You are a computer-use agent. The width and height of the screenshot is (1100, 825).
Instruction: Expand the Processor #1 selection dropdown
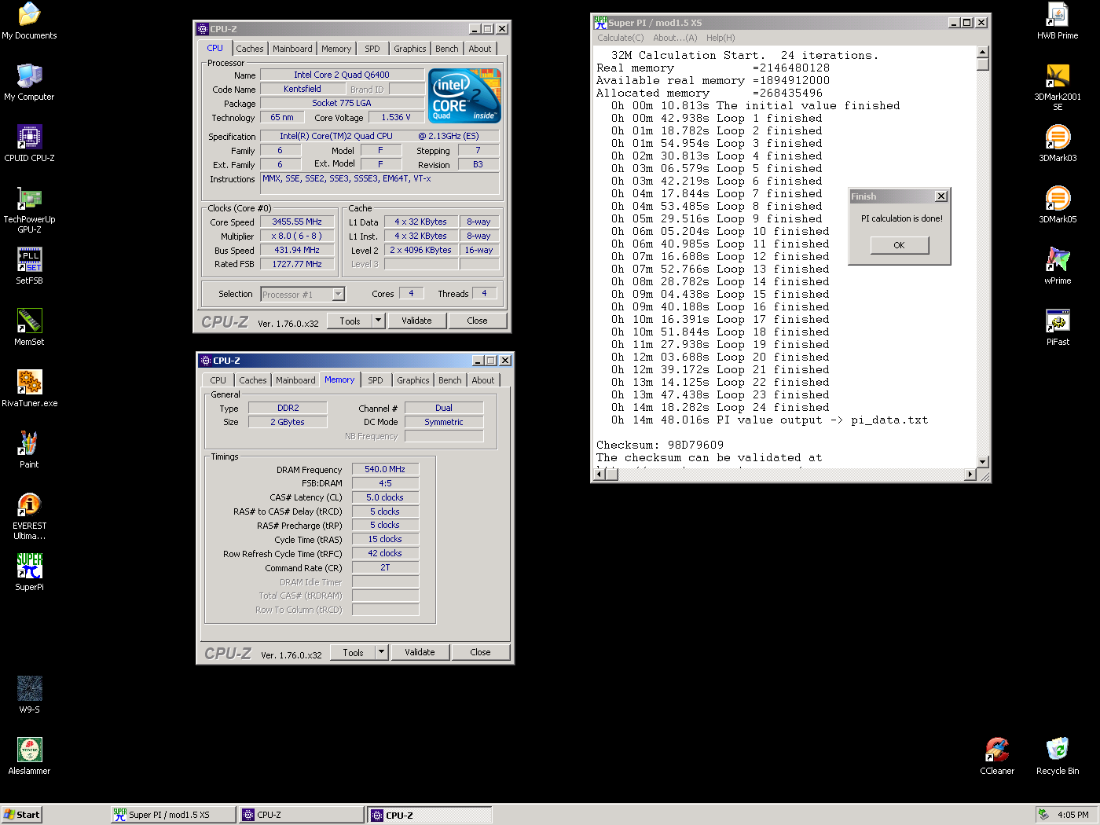coord(339,295)
